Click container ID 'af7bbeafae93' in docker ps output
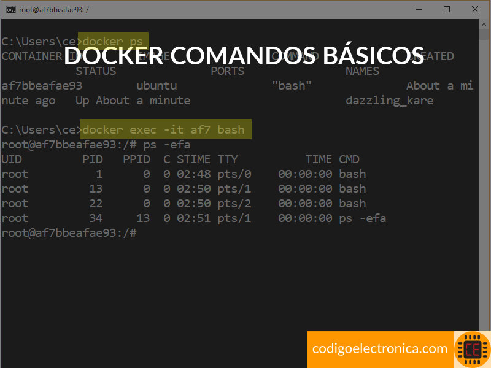Image resolution: width=491 pixels, height=368 pixels. tap(42, 86)
